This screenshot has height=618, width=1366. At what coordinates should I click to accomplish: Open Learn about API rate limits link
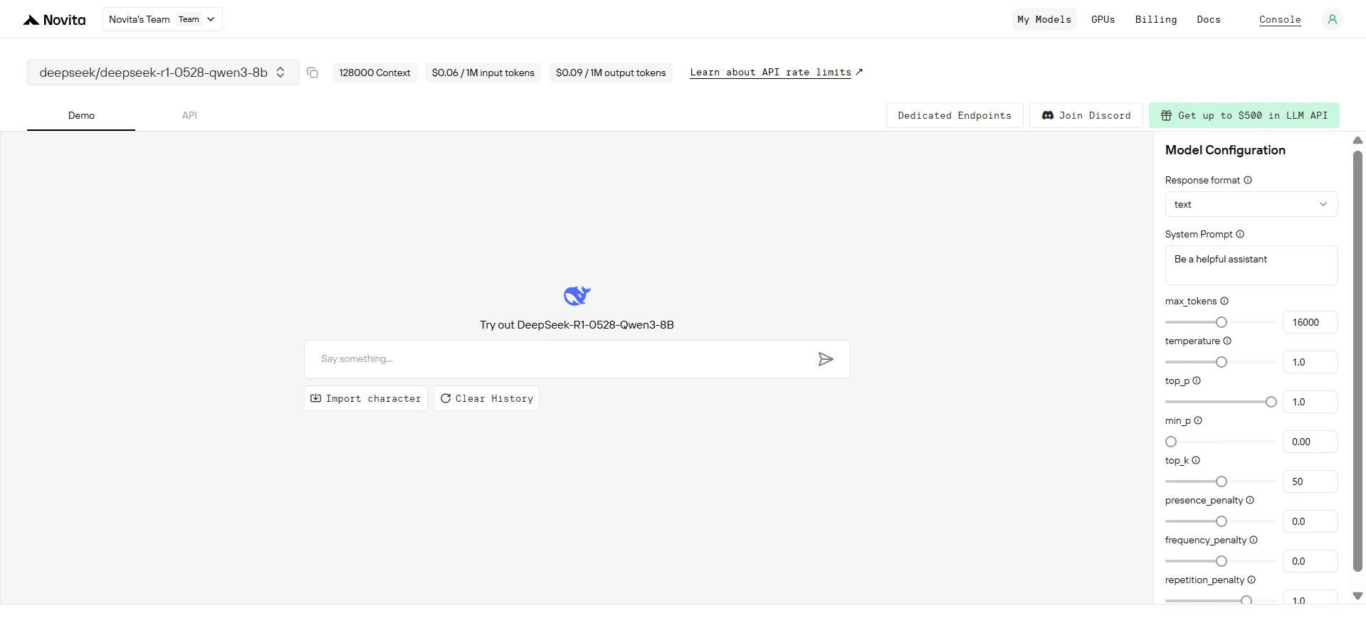776,73
